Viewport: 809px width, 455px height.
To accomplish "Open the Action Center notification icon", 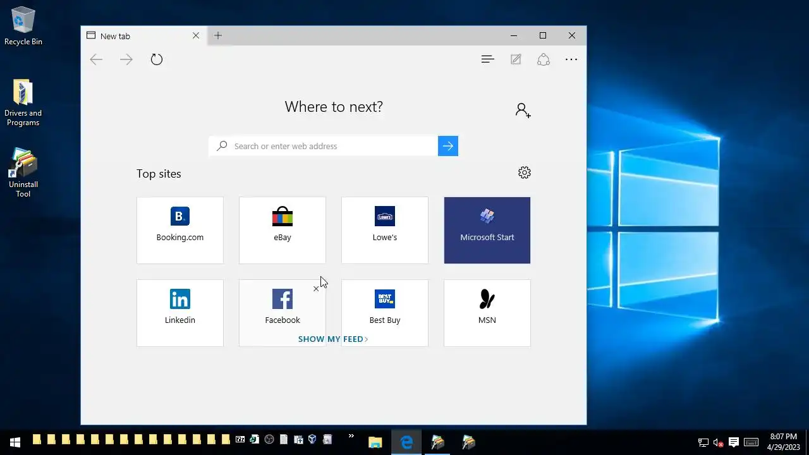I will coord(734,442).
